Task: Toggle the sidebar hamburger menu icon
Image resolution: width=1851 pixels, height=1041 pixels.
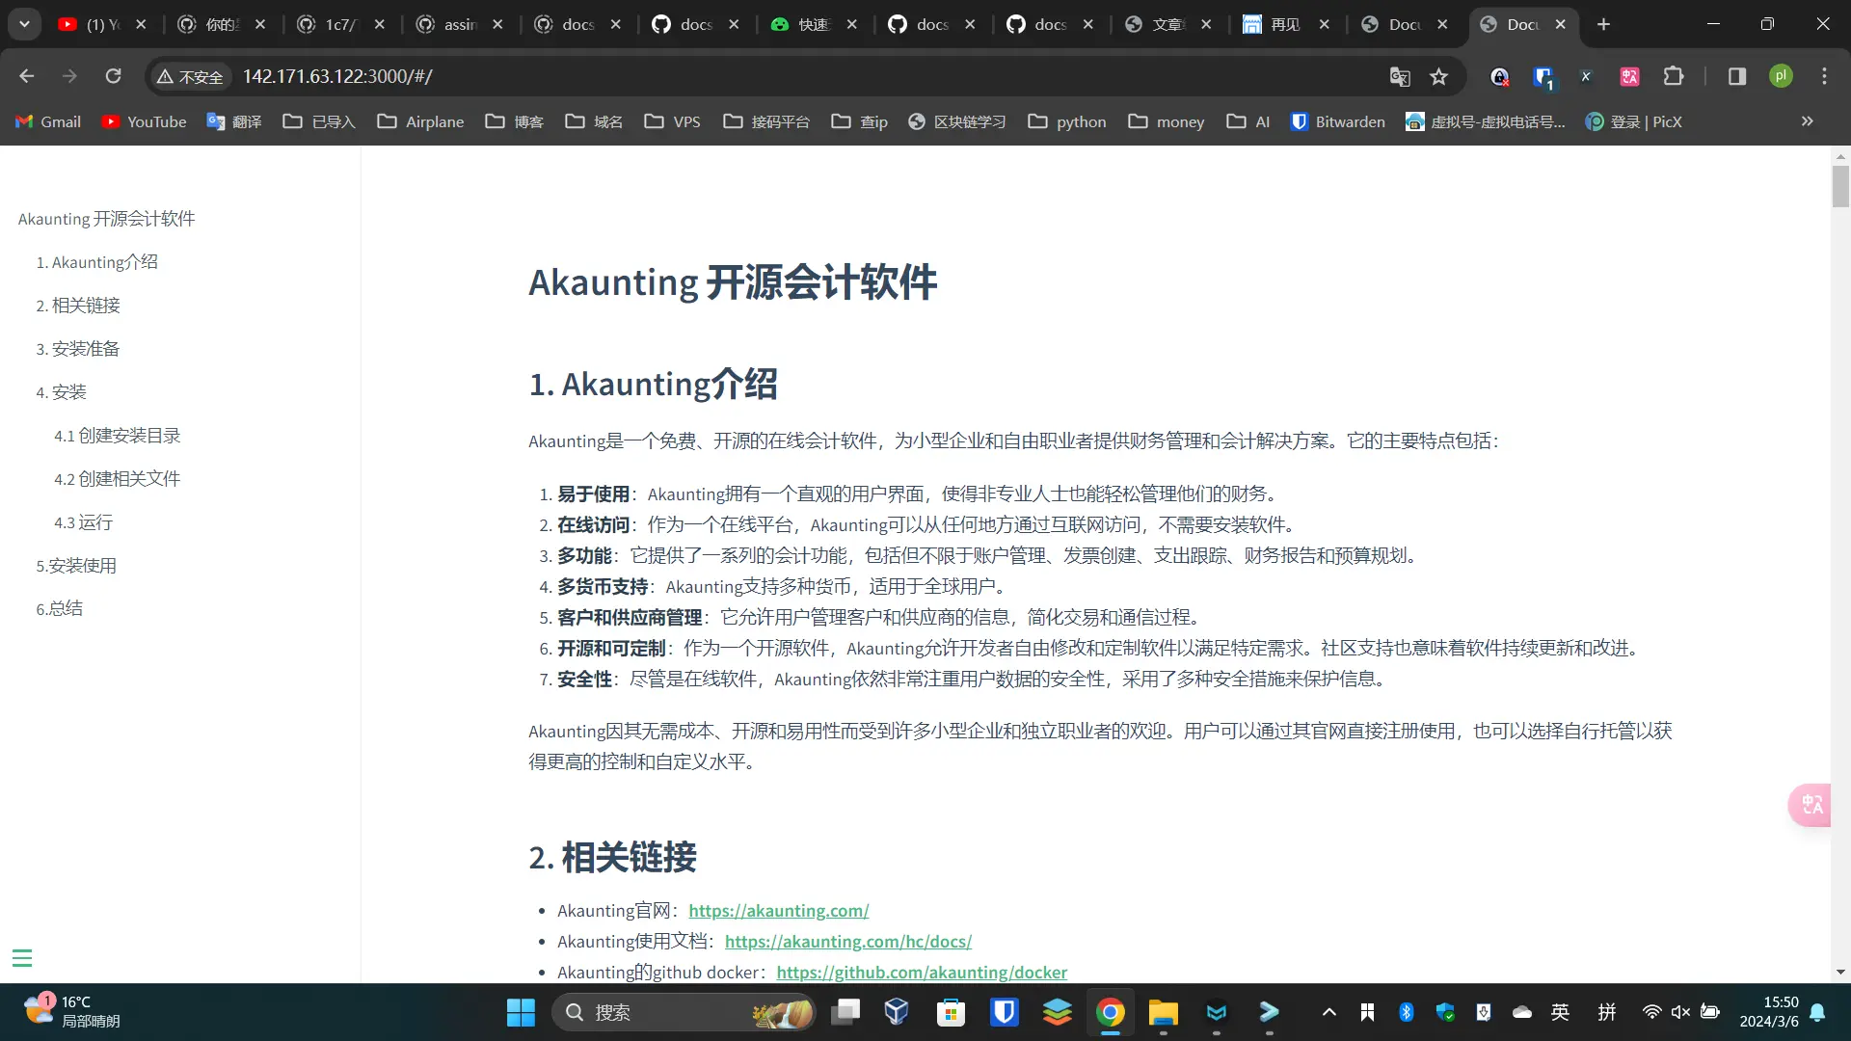Action: coord(22,958)
